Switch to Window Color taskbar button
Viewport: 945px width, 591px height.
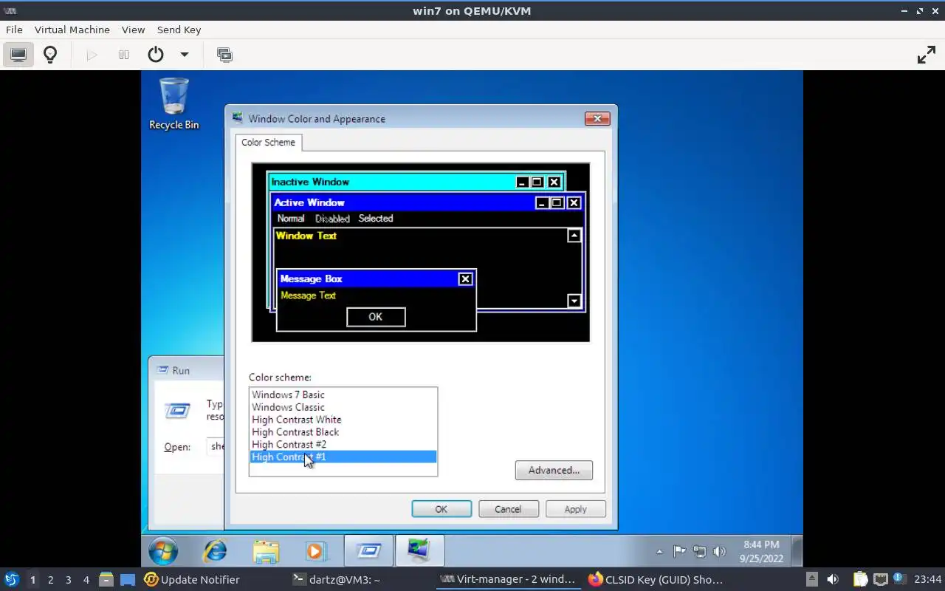coord(419,551)
